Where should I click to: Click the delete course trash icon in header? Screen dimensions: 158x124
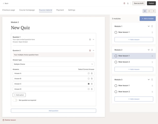pyautogui.click(x=124, y=3)
